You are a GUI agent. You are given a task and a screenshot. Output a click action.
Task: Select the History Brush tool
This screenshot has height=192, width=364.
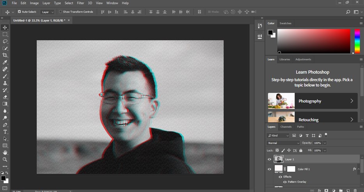pyautogui.click(x=5, y=90)
